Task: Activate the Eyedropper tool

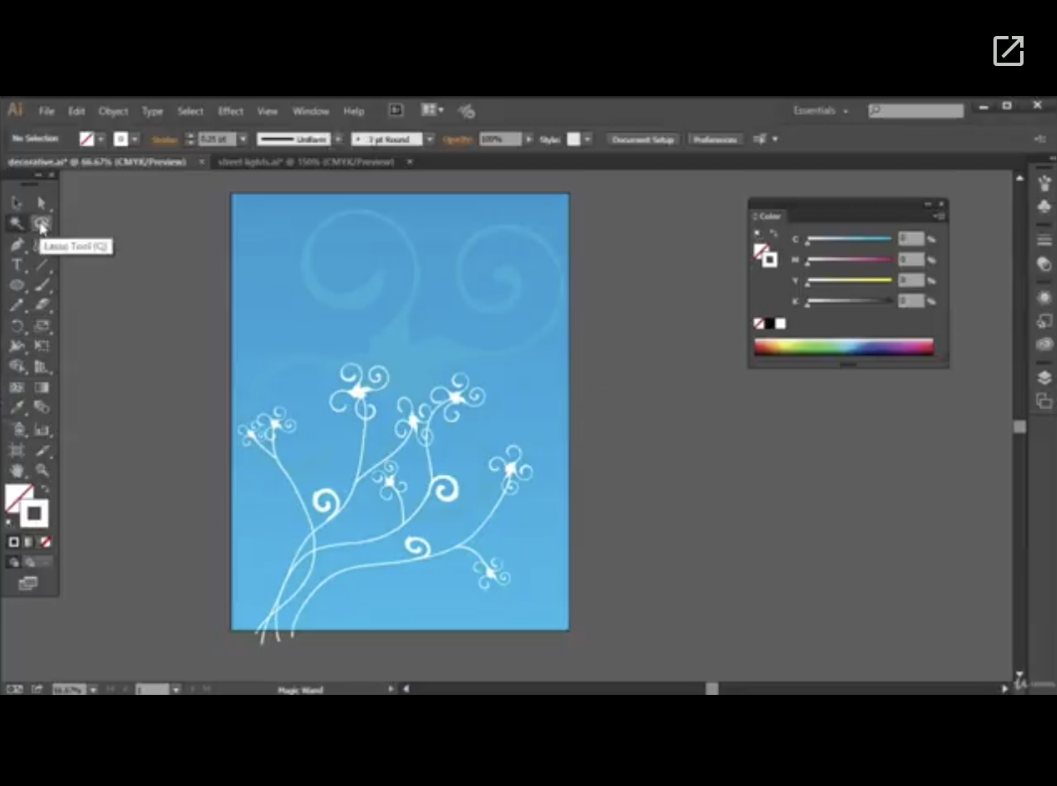Action: click(x=16, y=408)
